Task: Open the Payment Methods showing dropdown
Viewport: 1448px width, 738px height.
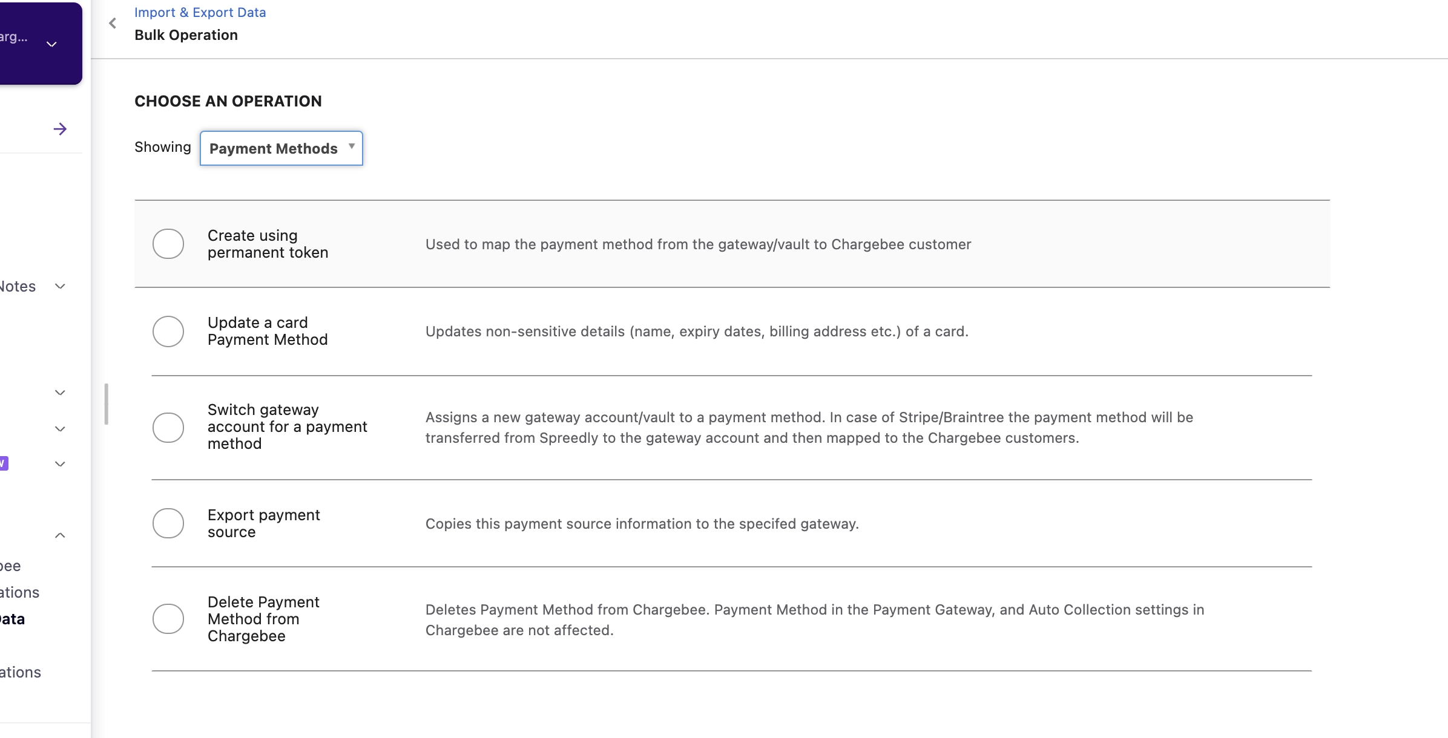Action: pos(281,148)
